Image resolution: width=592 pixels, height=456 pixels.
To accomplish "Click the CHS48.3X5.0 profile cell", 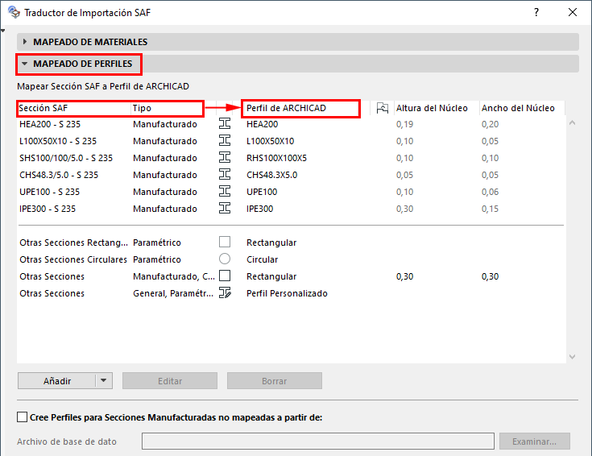I will [x=272, y=175].
